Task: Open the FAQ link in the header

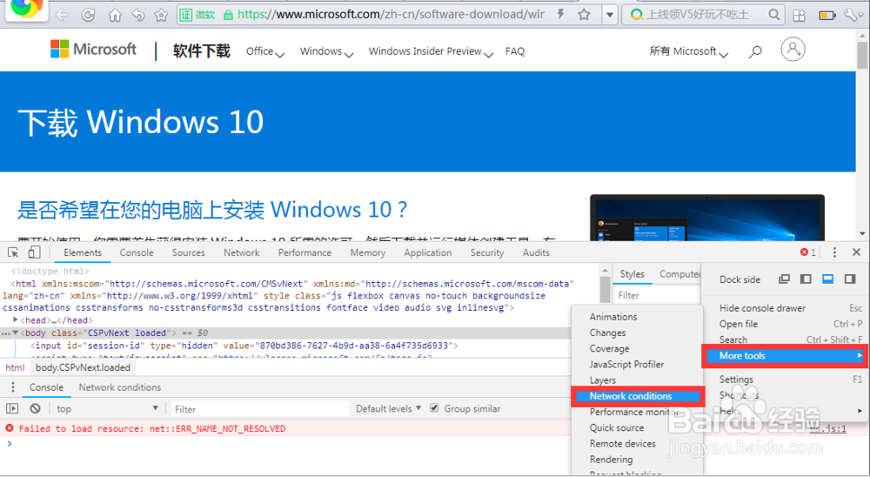Action: pos(515,51)
